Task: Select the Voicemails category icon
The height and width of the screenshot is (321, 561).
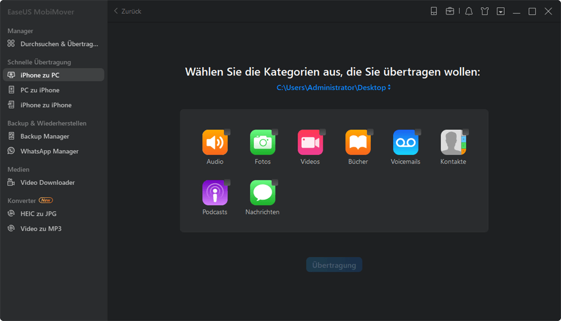Action: tap(406, 142)
